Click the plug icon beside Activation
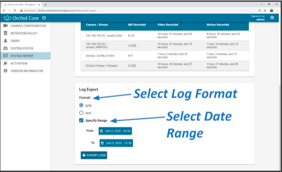The height and width of the screenshot is (172, 282). tap(5, 63)
